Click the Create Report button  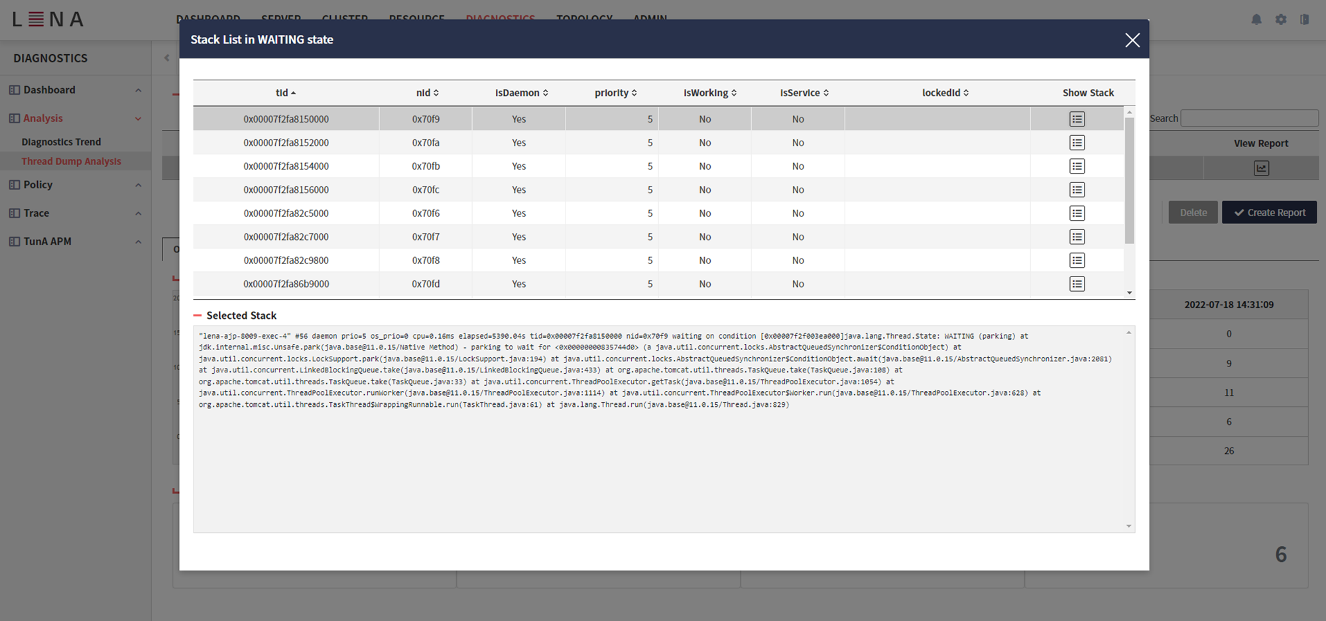tap(1268, 212)
